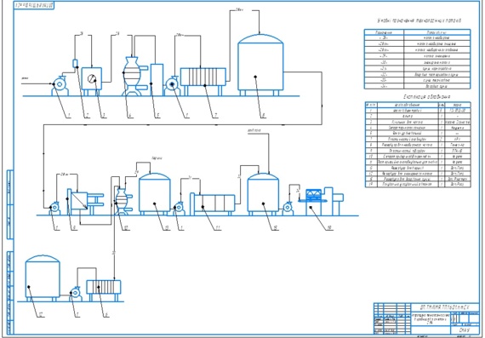Click the large storage tank labeled 8
The image size is (485, 338).
260,65
